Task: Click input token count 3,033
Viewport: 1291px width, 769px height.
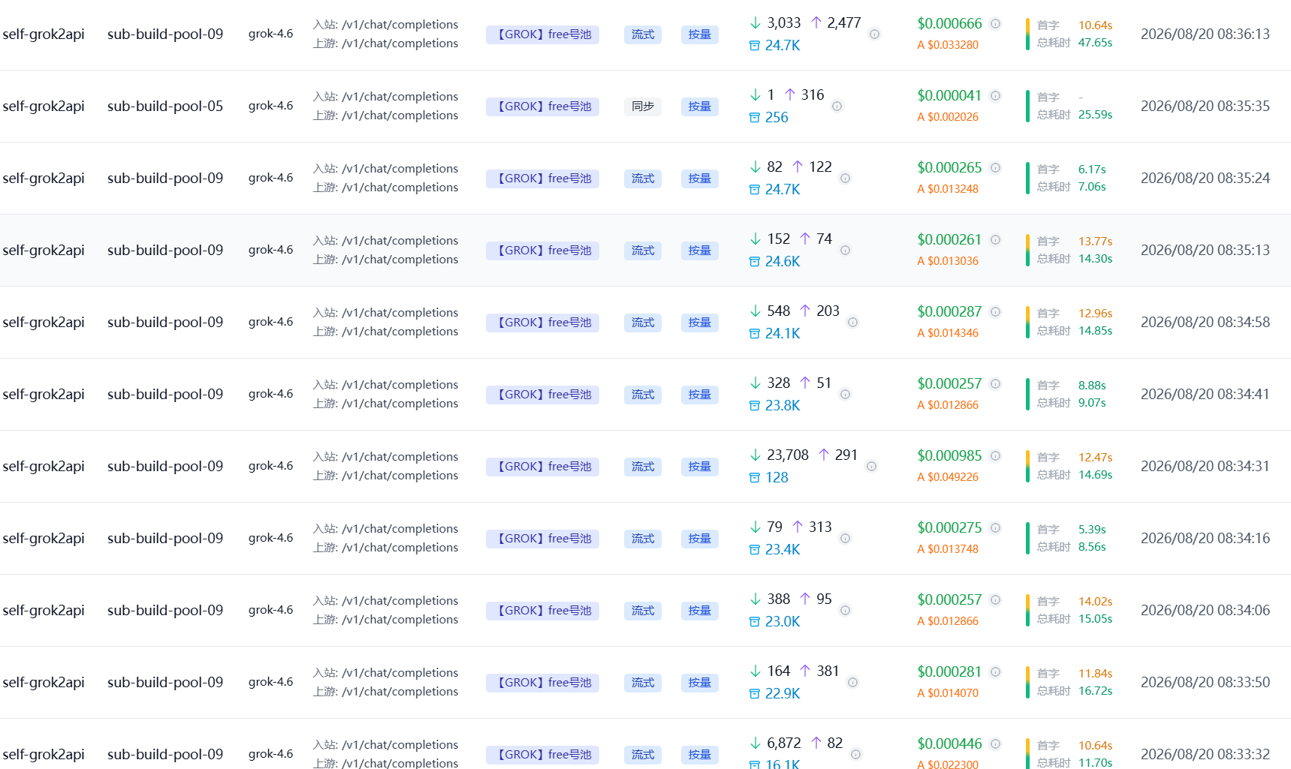Action: coord(784,23)
